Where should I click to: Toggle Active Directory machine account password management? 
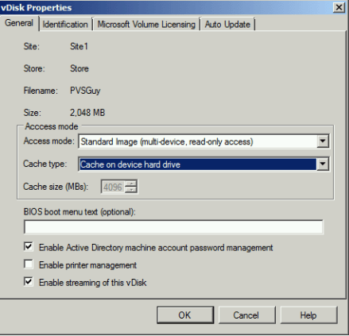click(x=29, y=246)
